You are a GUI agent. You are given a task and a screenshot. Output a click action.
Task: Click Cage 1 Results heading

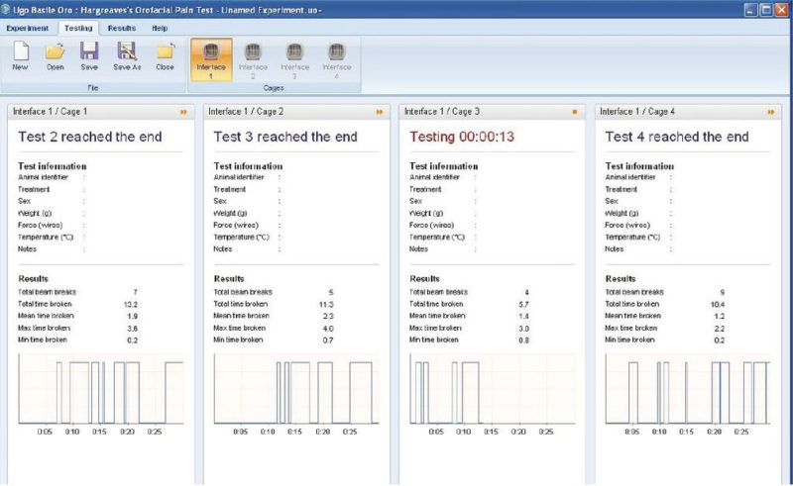[34, 279]
